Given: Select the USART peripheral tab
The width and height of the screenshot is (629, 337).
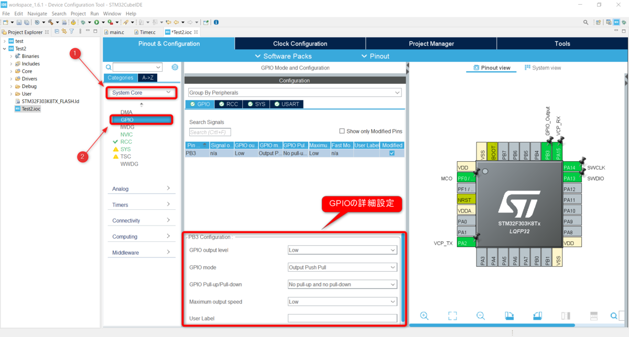Looking at the screenshot, I should [286, 104].
